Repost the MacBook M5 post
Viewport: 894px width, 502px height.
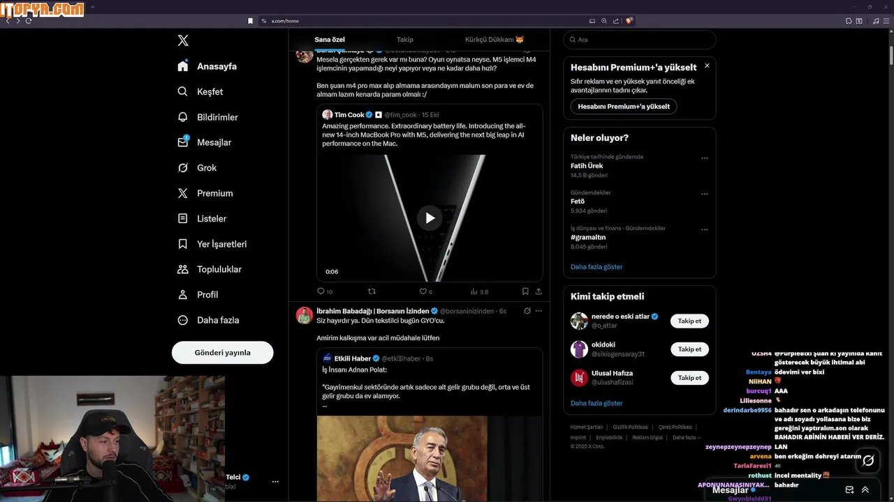372,291
